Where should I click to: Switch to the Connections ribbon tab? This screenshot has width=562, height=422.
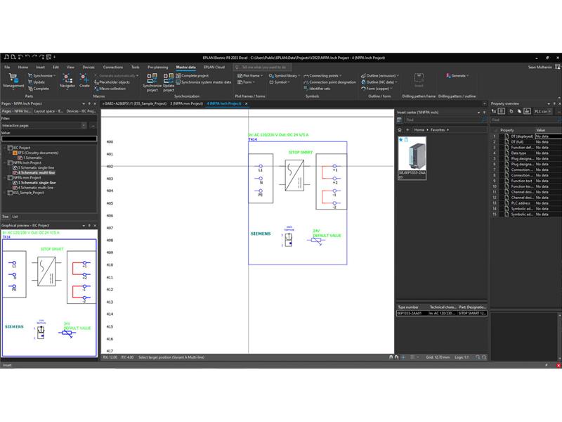(x=113, y=67)
